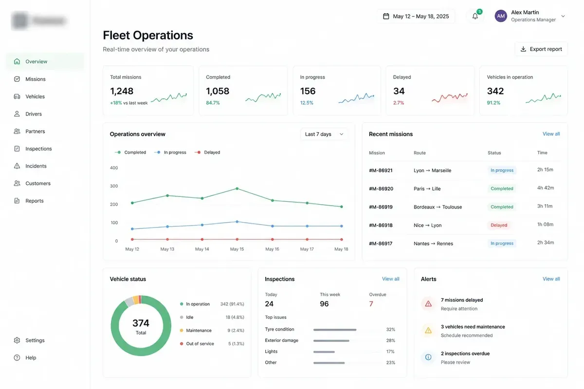Click the Tyre condition progress bar
The height and width of the screenshot is (389, 584).
(335, 330)
